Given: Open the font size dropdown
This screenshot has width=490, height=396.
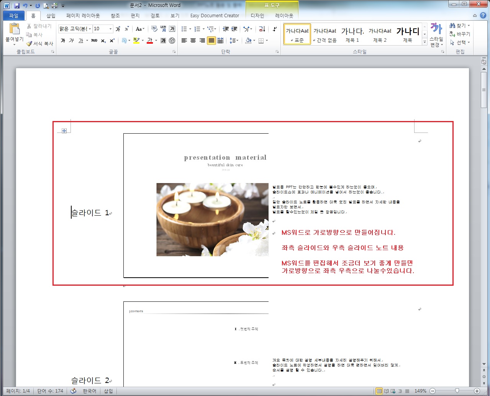Looking at the screenshot, I should click(x=111, y=29).
